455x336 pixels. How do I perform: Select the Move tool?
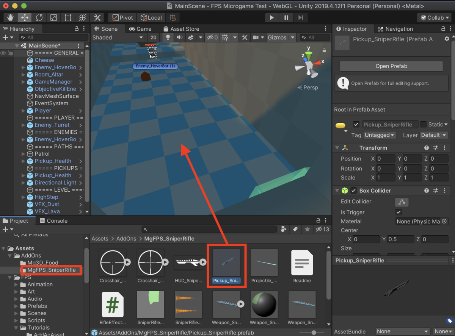pos(25,17)
